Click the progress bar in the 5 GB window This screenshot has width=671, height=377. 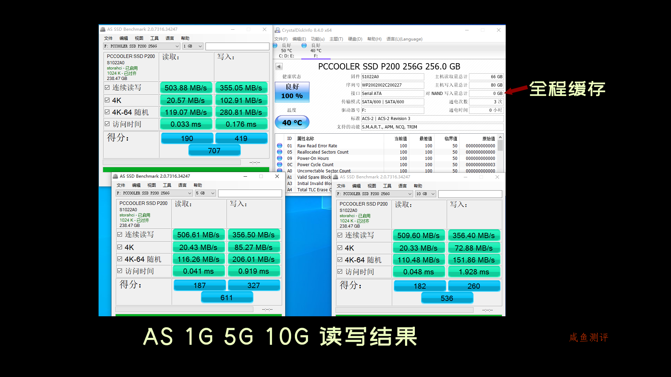tap(184, 309)
